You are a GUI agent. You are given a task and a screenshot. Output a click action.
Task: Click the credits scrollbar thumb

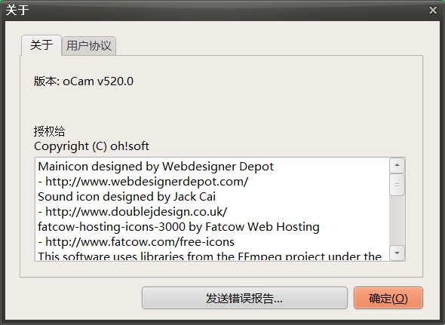[x=397, y=185]
